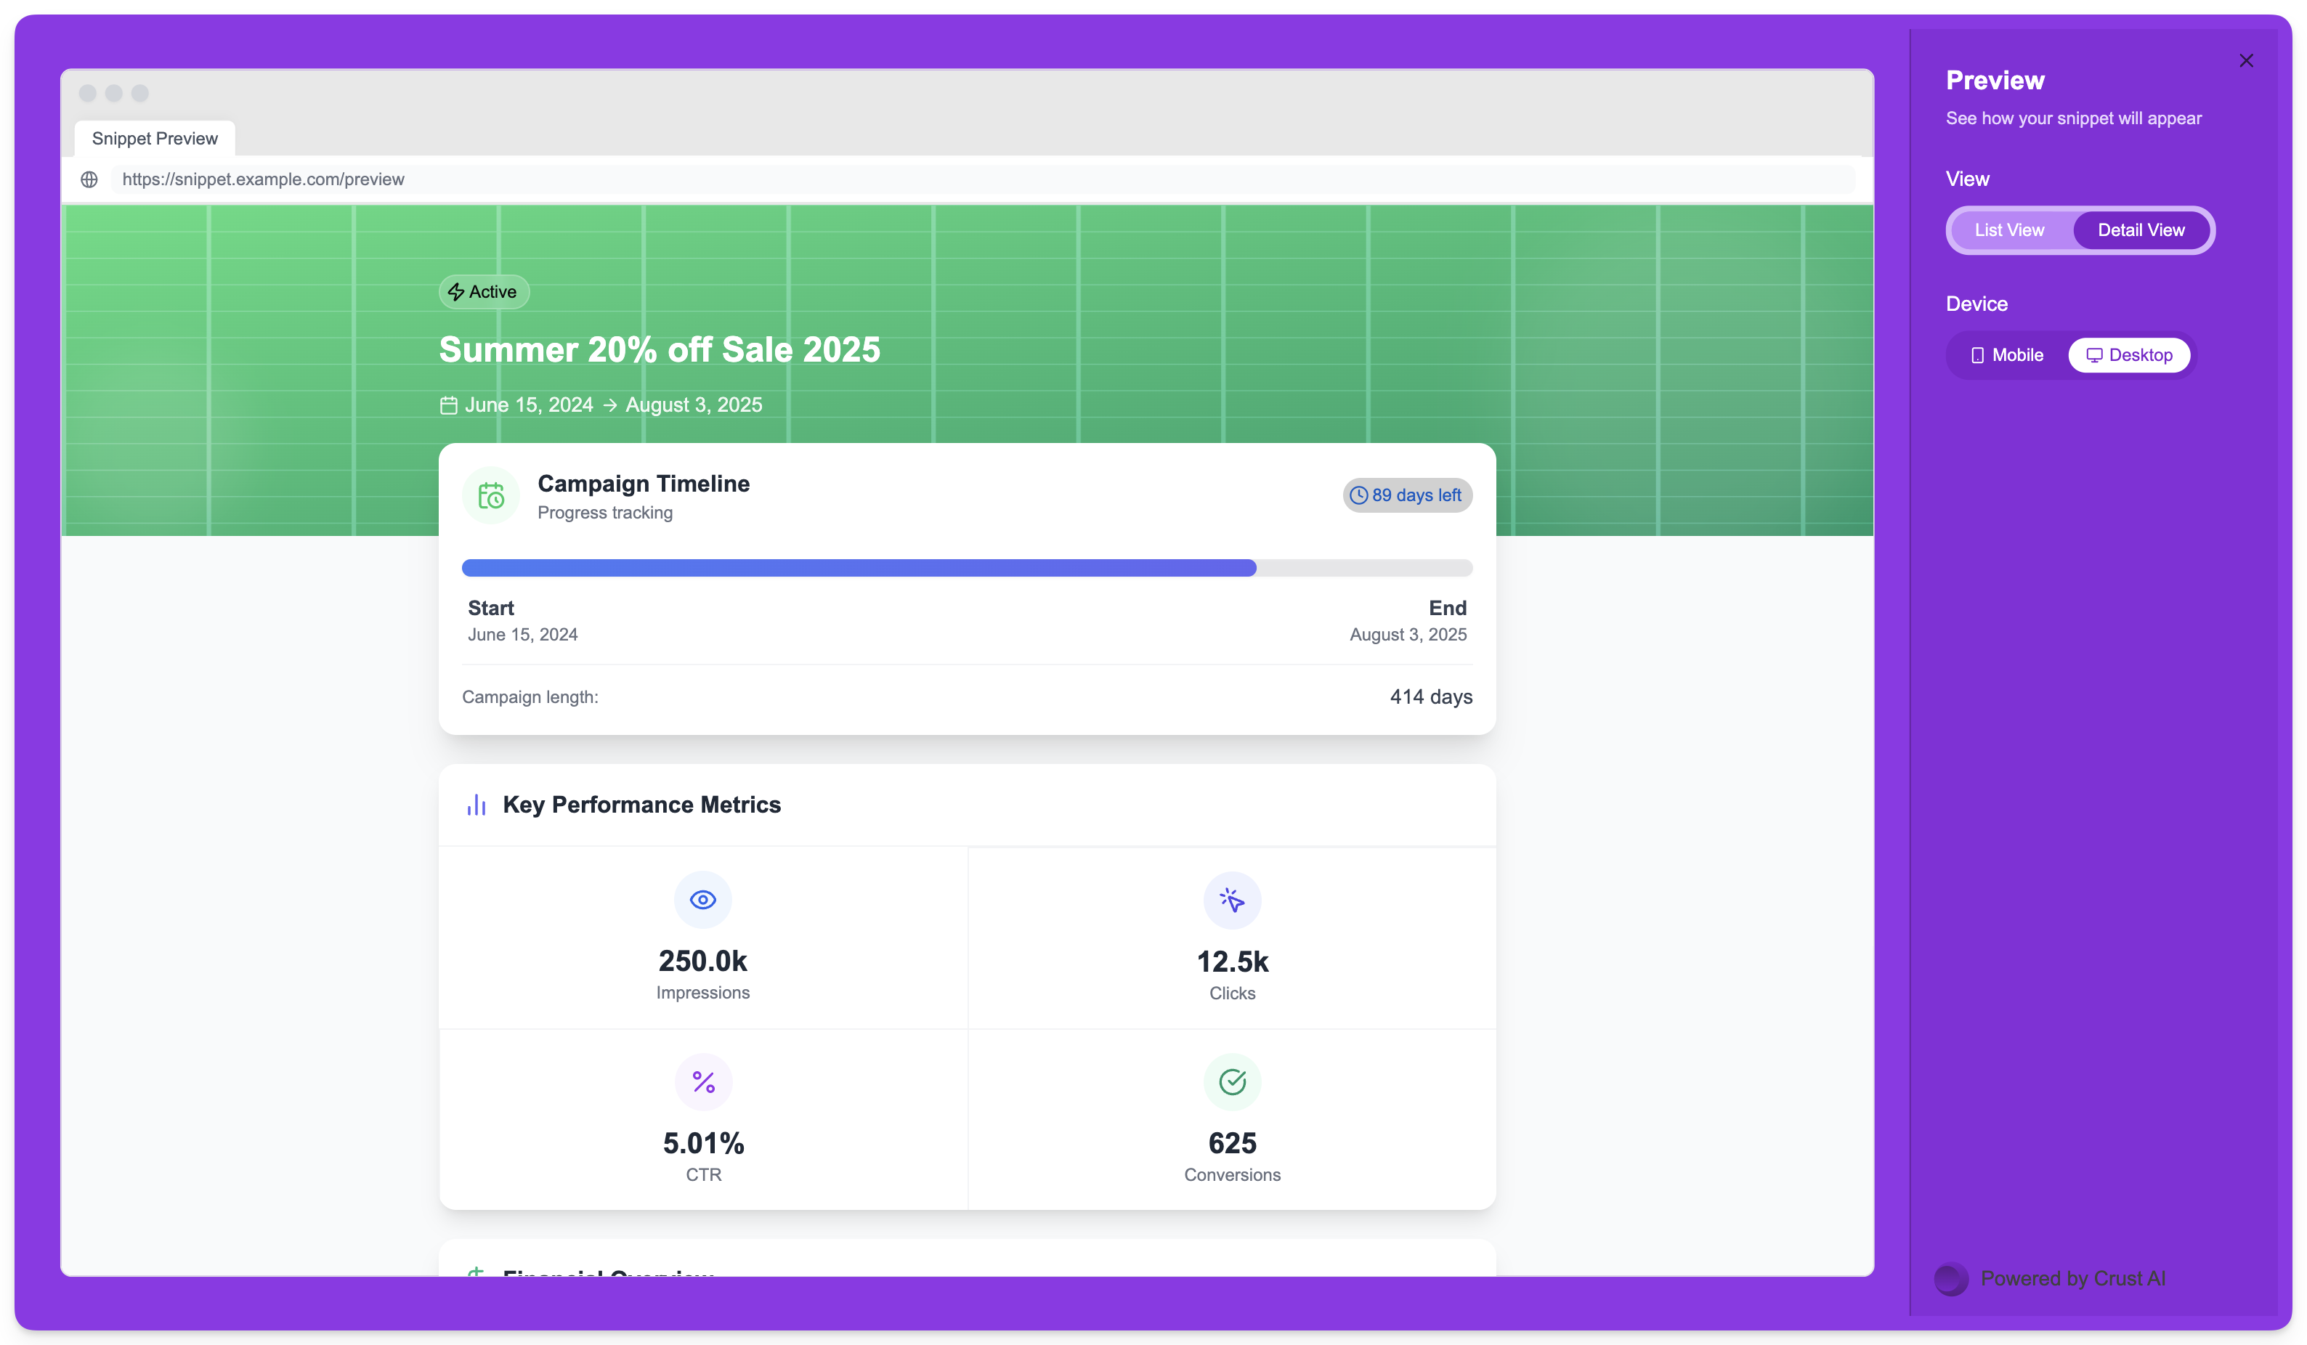Click the cursor icon above Clicks

(x=1231, y=899)
